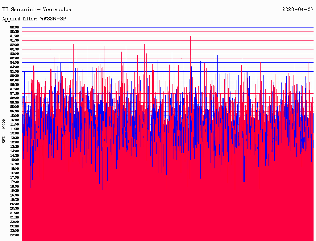
Task: Click the 19:30 time label
Action: click(x=15, y=200)
